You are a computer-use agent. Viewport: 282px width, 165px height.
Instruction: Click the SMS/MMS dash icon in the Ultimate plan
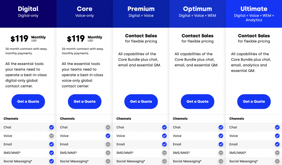[x=277, y=153]
